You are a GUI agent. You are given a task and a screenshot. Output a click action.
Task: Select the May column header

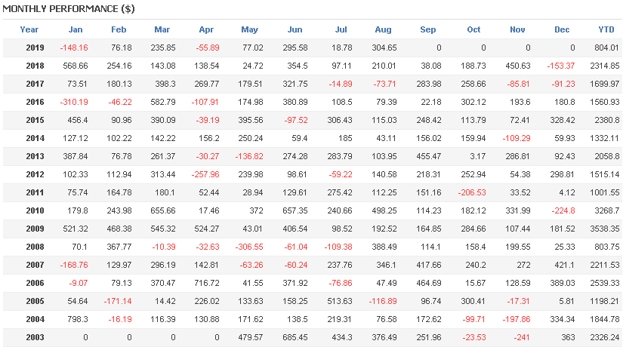[249, 29]
